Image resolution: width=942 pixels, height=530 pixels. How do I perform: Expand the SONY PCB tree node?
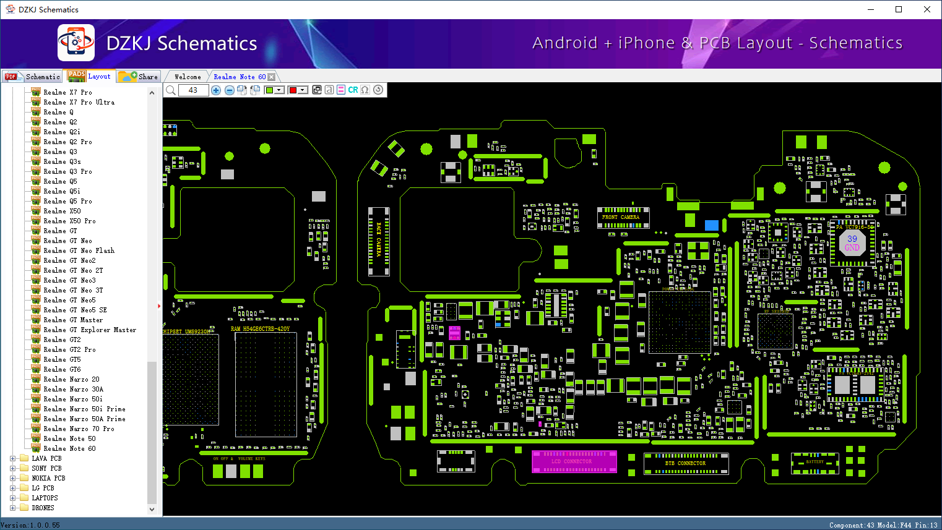pyautogui.click(x=12, y=468)
